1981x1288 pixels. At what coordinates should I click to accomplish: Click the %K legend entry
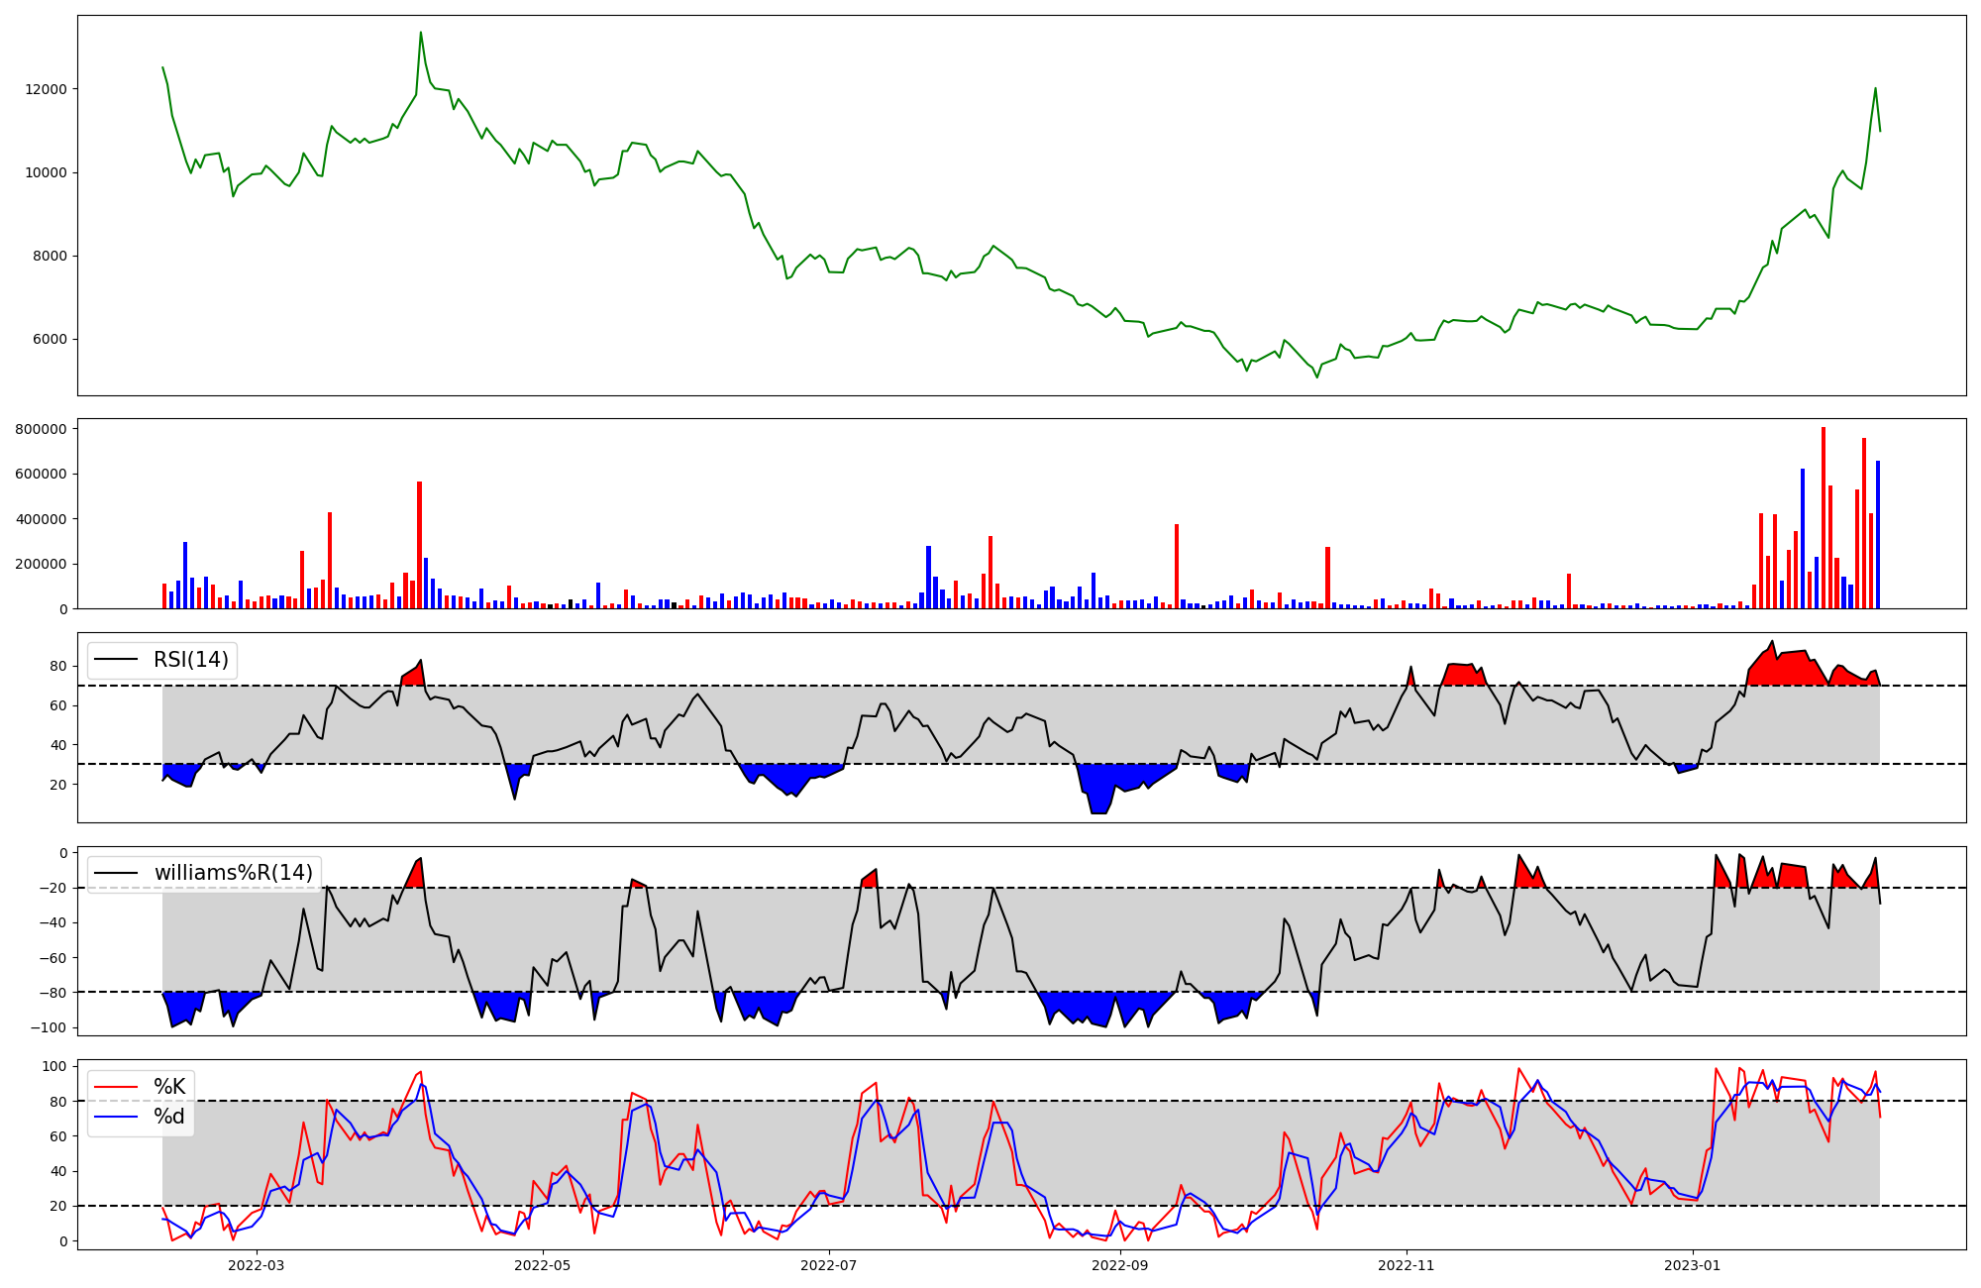169,1087
